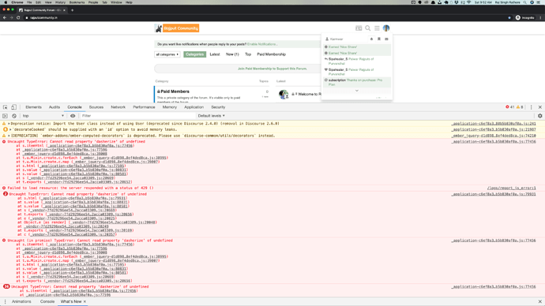Open the messages envelope tab in user menu
545x306 pixels.
(x=386, y=39)
